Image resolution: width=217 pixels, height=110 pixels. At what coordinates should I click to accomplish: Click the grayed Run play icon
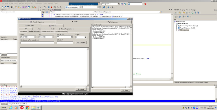coord(41,7)
